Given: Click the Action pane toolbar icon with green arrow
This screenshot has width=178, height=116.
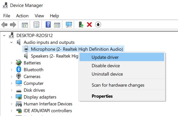Looking at the screenshot, I should (57, 25).
